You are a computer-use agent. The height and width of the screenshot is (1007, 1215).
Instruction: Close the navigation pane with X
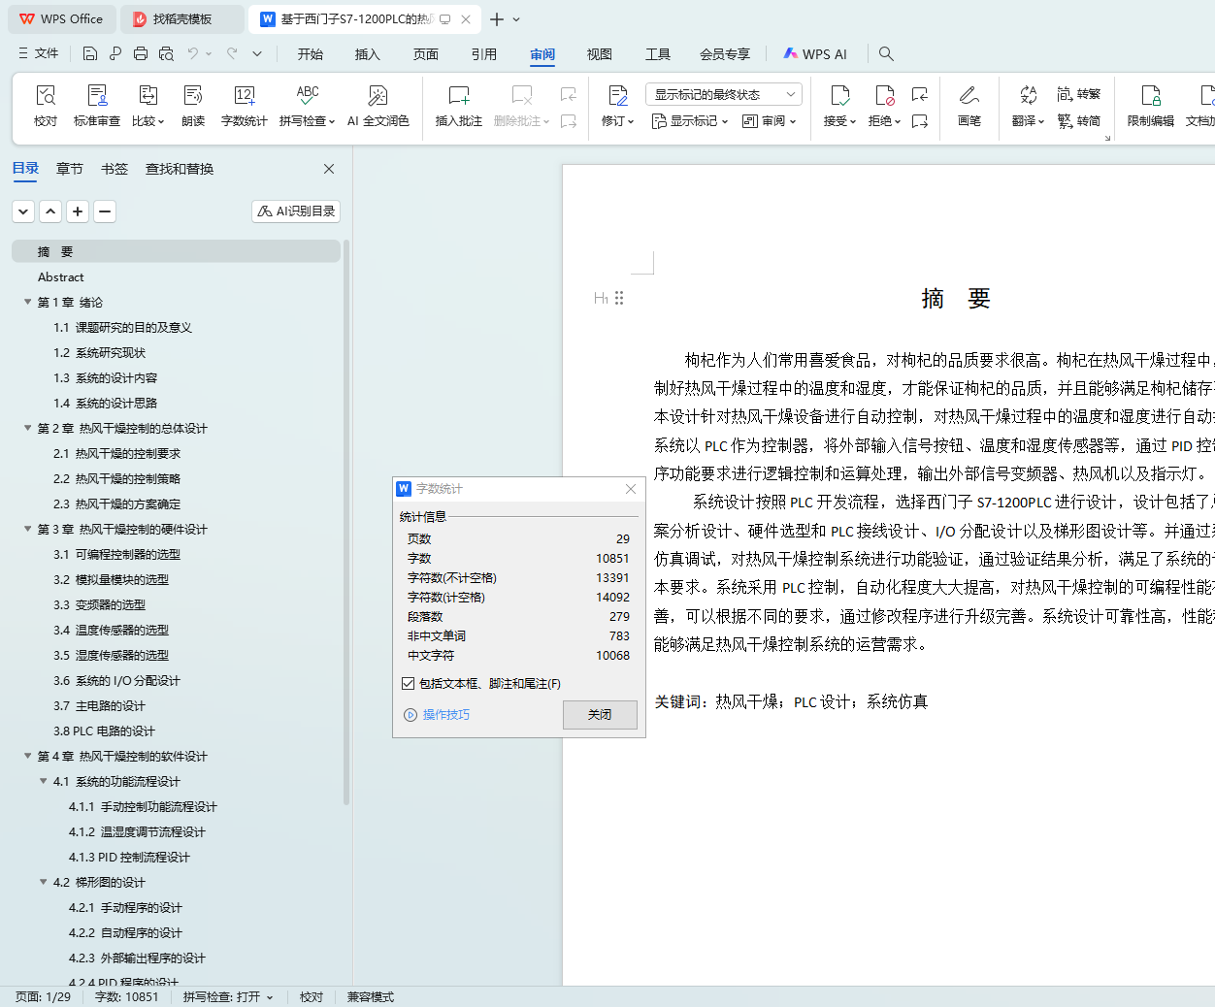[x=329, y=169]
